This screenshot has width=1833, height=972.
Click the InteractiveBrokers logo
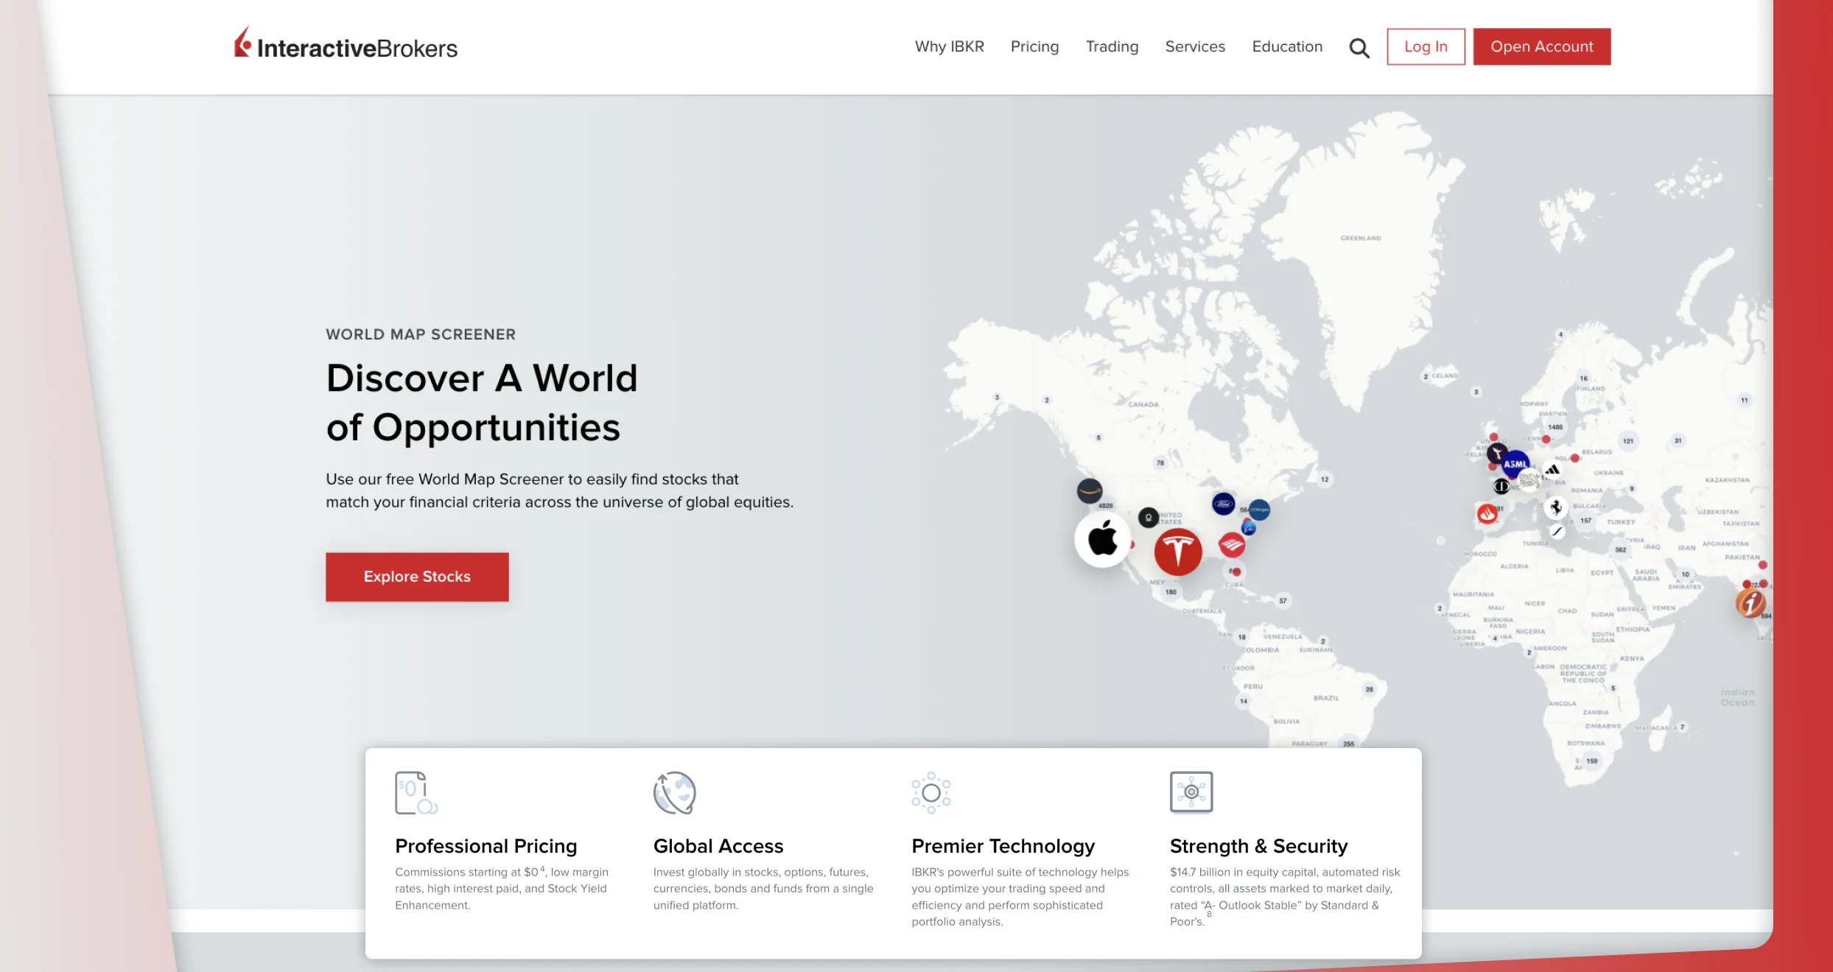point(344,45)
